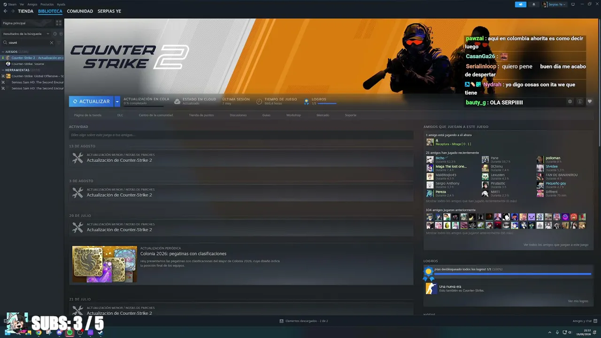This screenshot has height=338, width=601.
Task: Open the DLC link
Action: point(120,115)
